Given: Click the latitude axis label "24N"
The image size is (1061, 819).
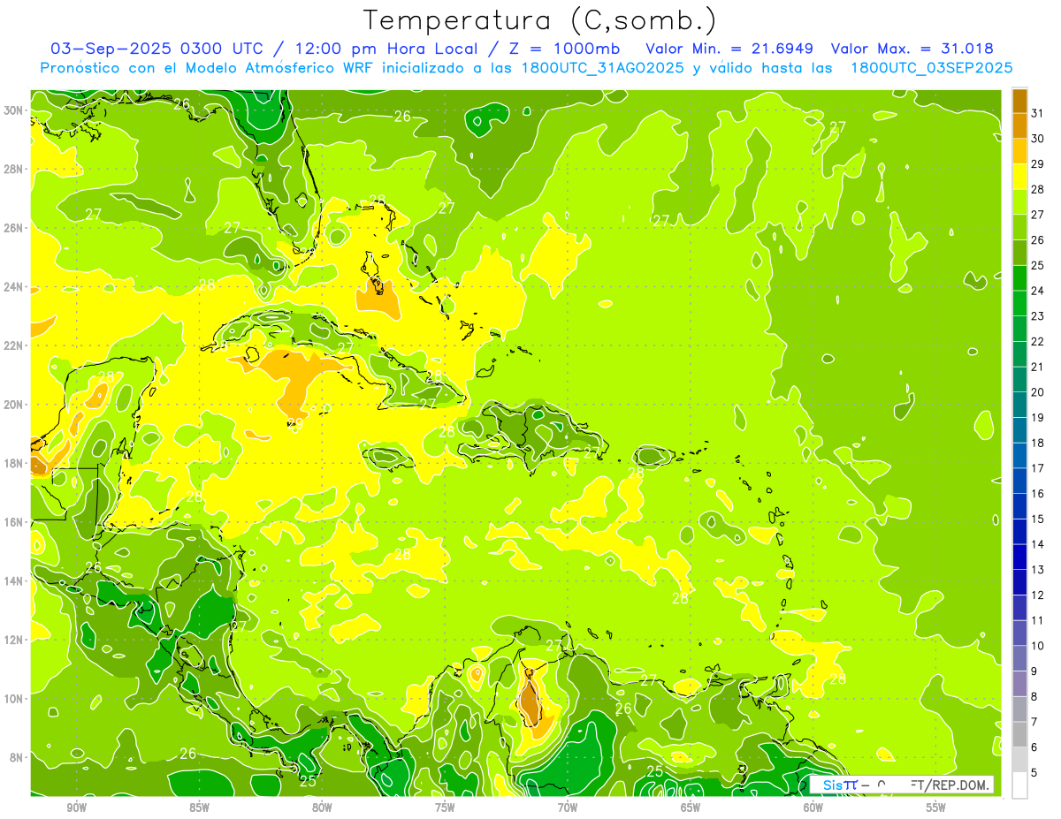Looking at the screenshot, I should 13,287.
